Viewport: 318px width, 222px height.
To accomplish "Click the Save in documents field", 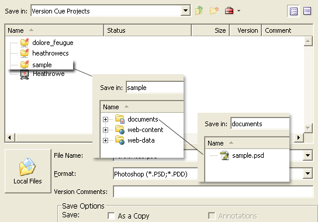I will point(260,124).
